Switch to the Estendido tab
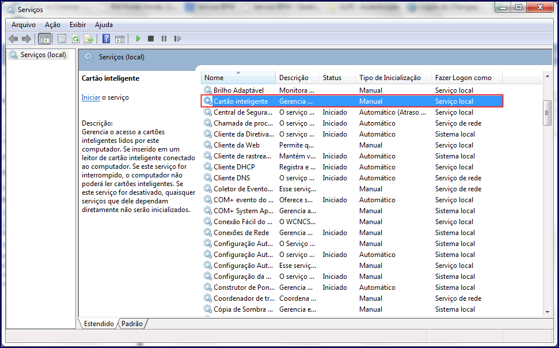 click(98, 324)
